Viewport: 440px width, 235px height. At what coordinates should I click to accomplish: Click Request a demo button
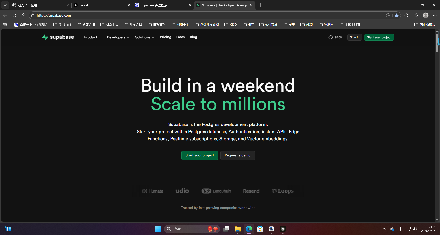point(238,155)
